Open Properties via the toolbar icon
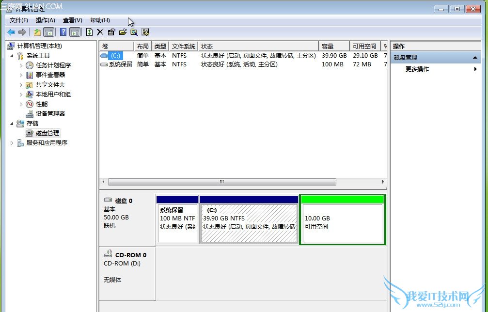Image resolution: width=488 pixels, height=312 pixels. coord(111,32)
